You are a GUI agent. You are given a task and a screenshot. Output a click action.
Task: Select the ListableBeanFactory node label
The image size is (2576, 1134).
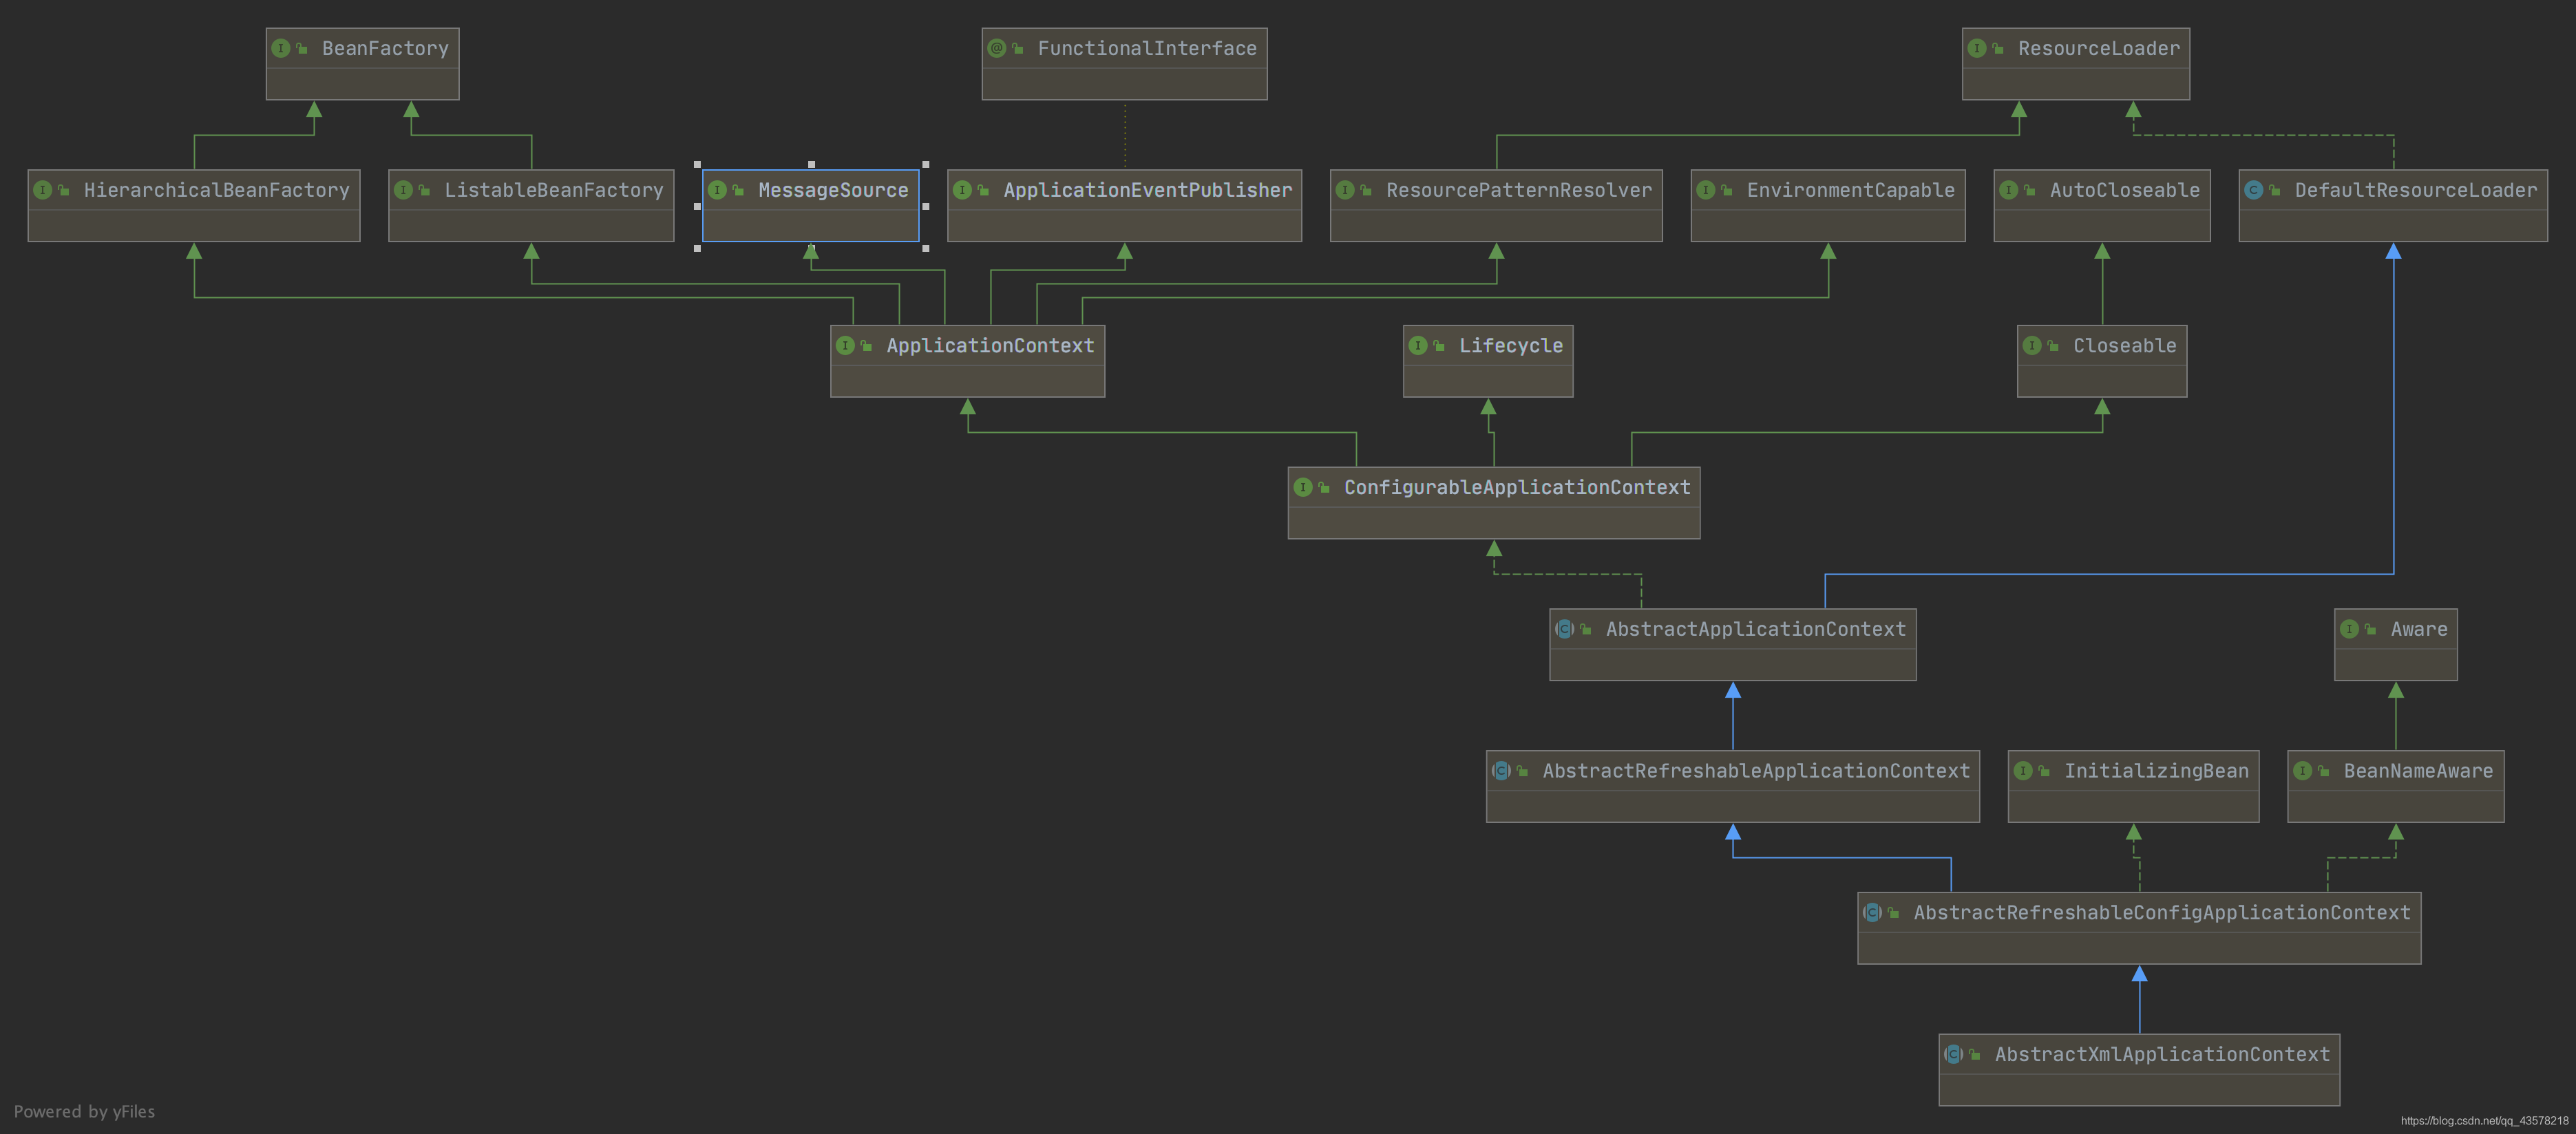tap(554, 190)
